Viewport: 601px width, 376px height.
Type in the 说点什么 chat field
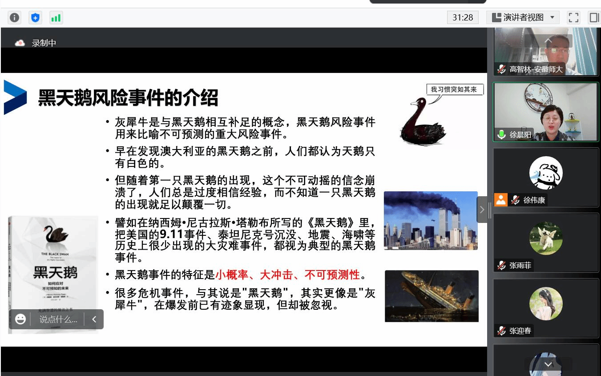tap(58, 319)
